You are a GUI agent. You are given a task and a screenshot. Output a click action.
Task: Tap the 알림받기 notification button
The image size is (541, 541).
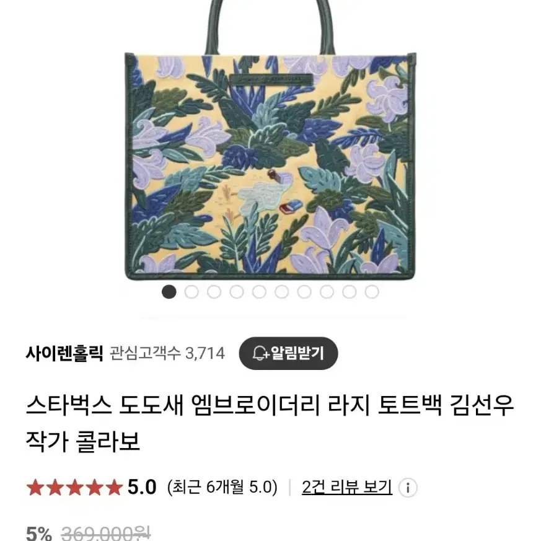point(288,353)
